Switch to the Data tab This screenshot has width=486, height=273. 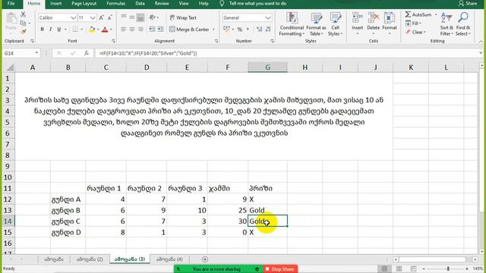point(140,3)
